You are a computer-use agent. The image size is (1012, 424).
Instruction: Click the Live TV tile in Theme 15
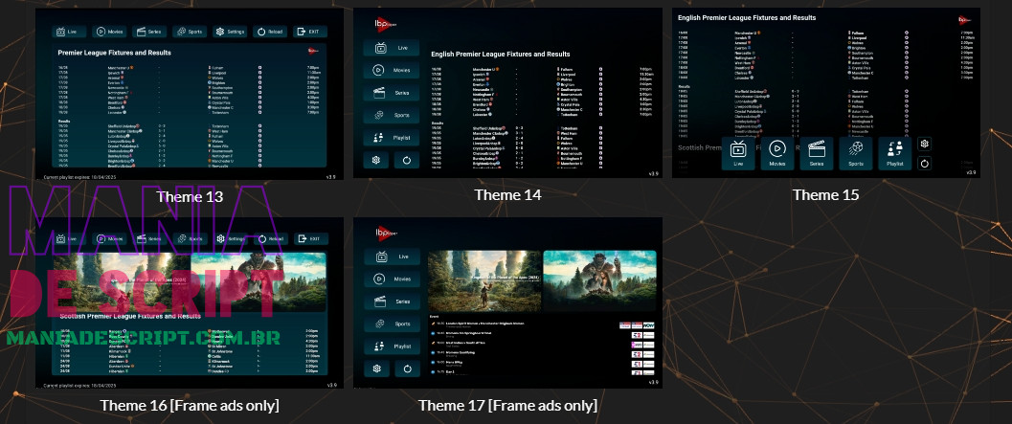(x=738, y=153)
